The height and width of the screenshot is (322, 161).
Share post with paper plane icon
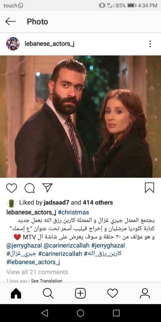[x=47, y=187]
